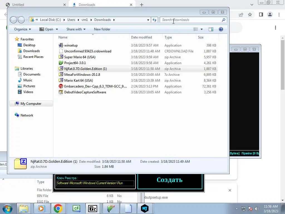Click the MesaForWindows-20.1.8 archive icon

(61, 75)
